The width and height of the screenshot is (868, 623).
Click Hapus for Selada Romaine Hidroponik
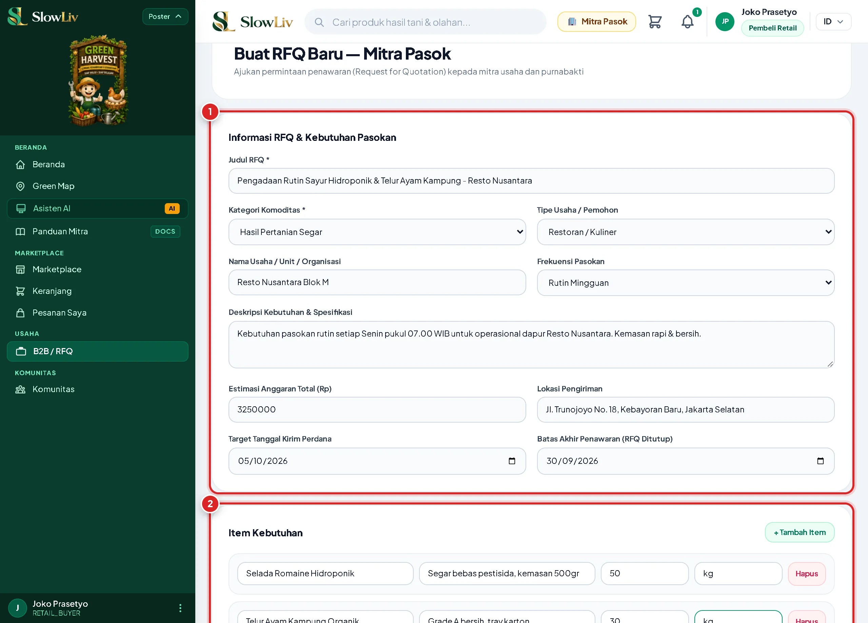click(806, 574)
